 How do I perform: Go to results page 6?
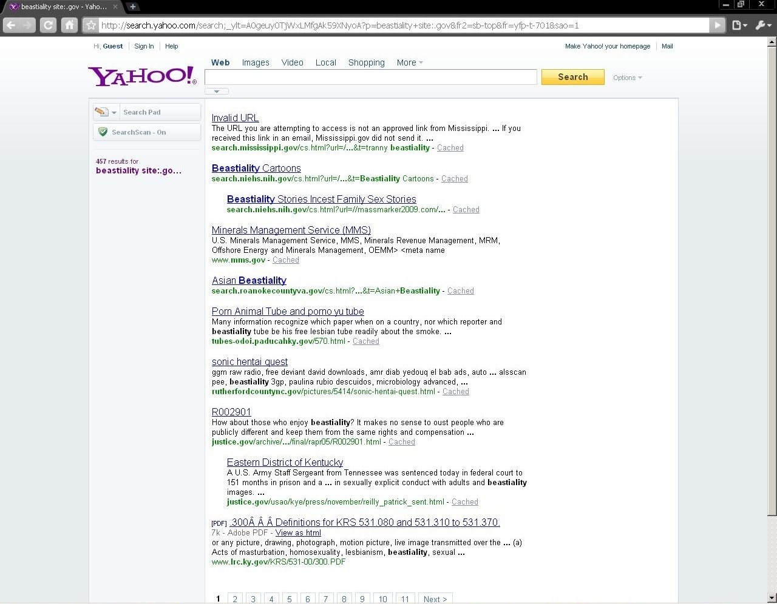308,599
